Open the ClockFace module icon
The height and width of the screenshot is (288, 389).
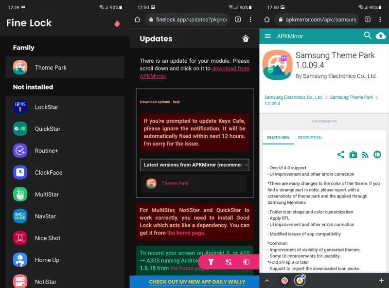point(20,173)
